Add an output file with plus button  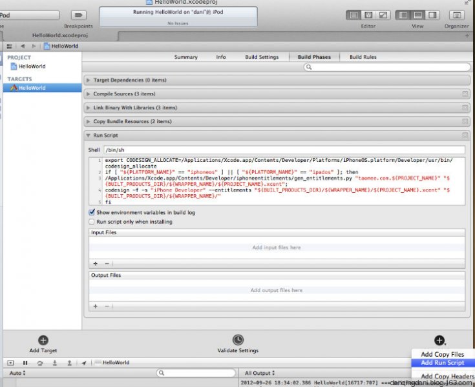click(x=96, y=306)
